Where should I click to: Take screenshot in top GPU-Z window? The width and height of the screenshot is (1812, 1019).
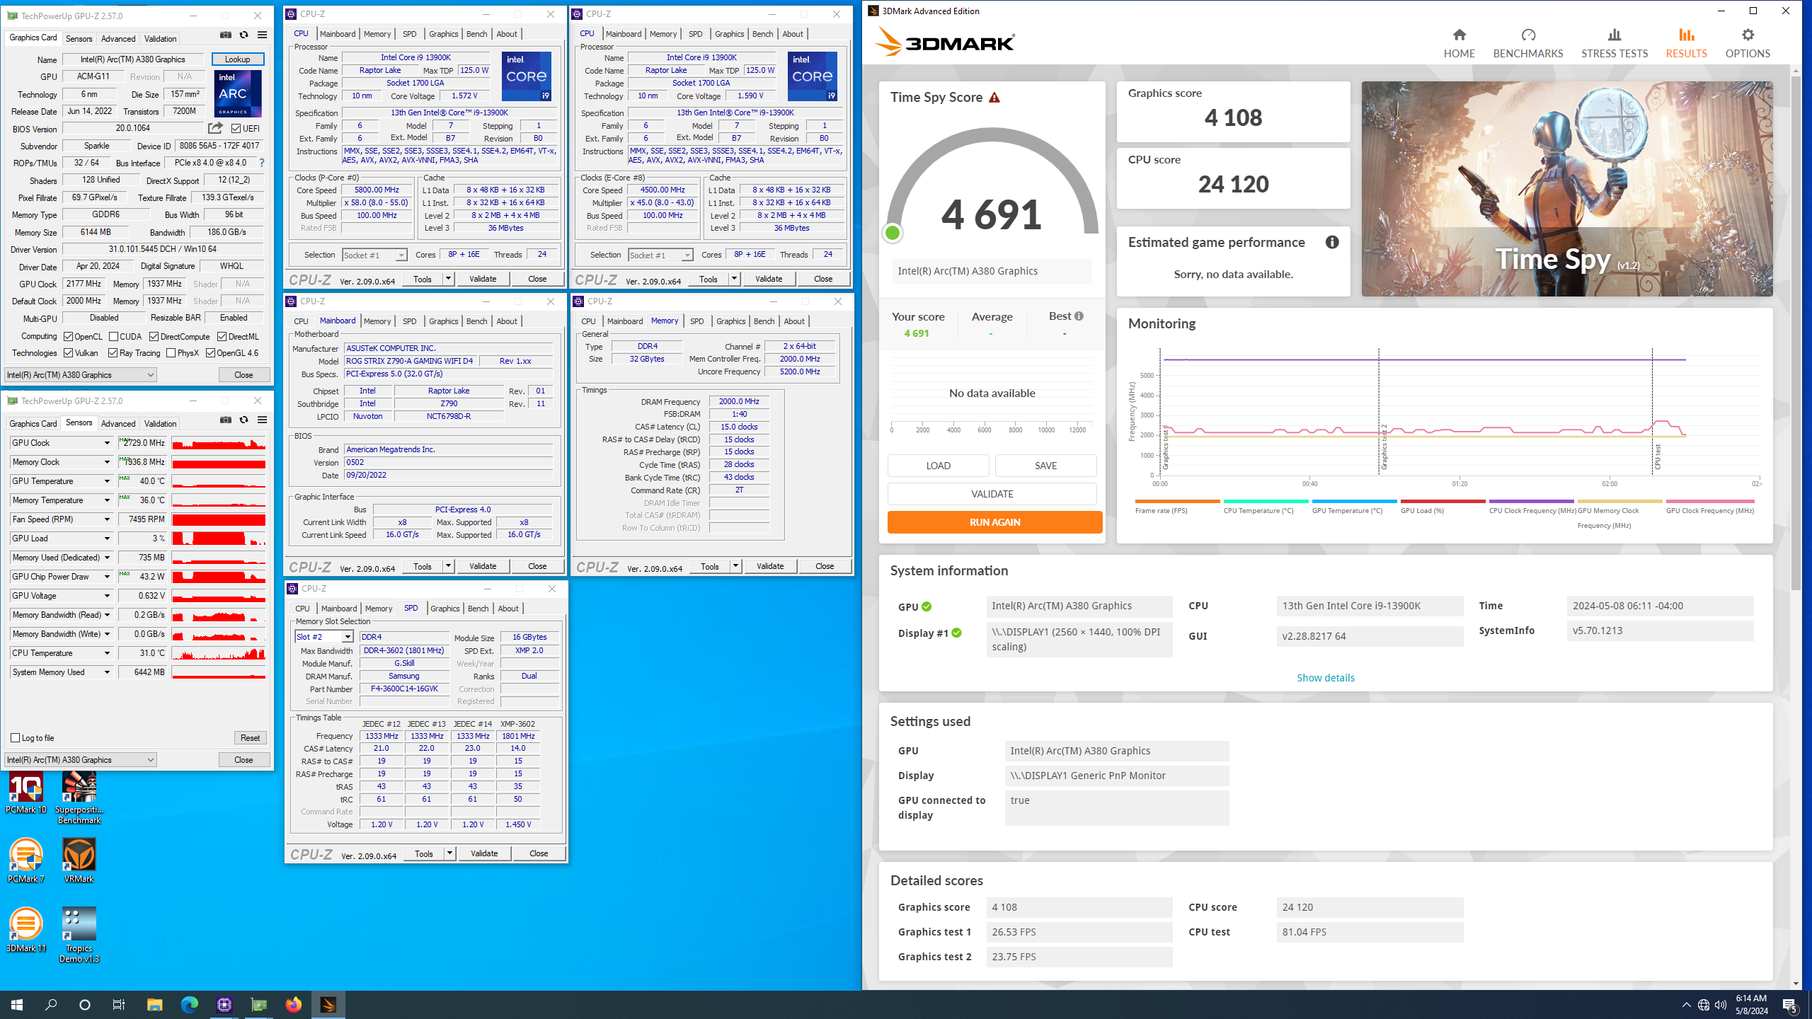(x=226, y=35)
